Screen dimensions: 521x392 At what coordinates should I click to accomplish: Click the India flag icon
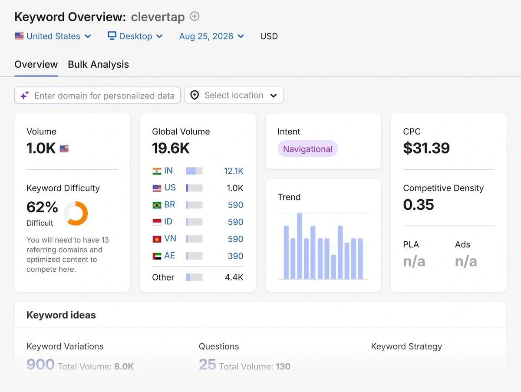pyautogui.click(x=157, y=171)
